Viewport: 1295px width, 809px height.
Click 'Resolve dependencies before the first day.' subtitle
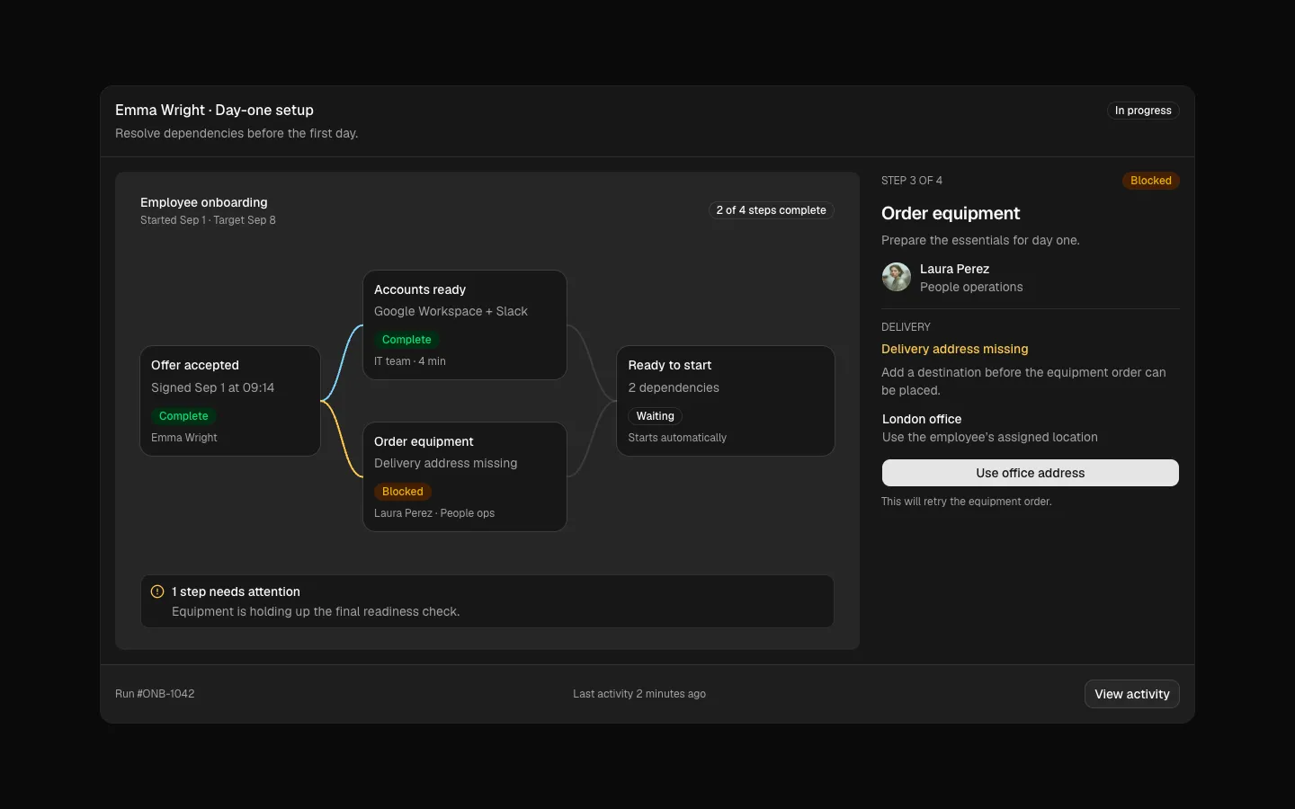[x=237, y=133]
